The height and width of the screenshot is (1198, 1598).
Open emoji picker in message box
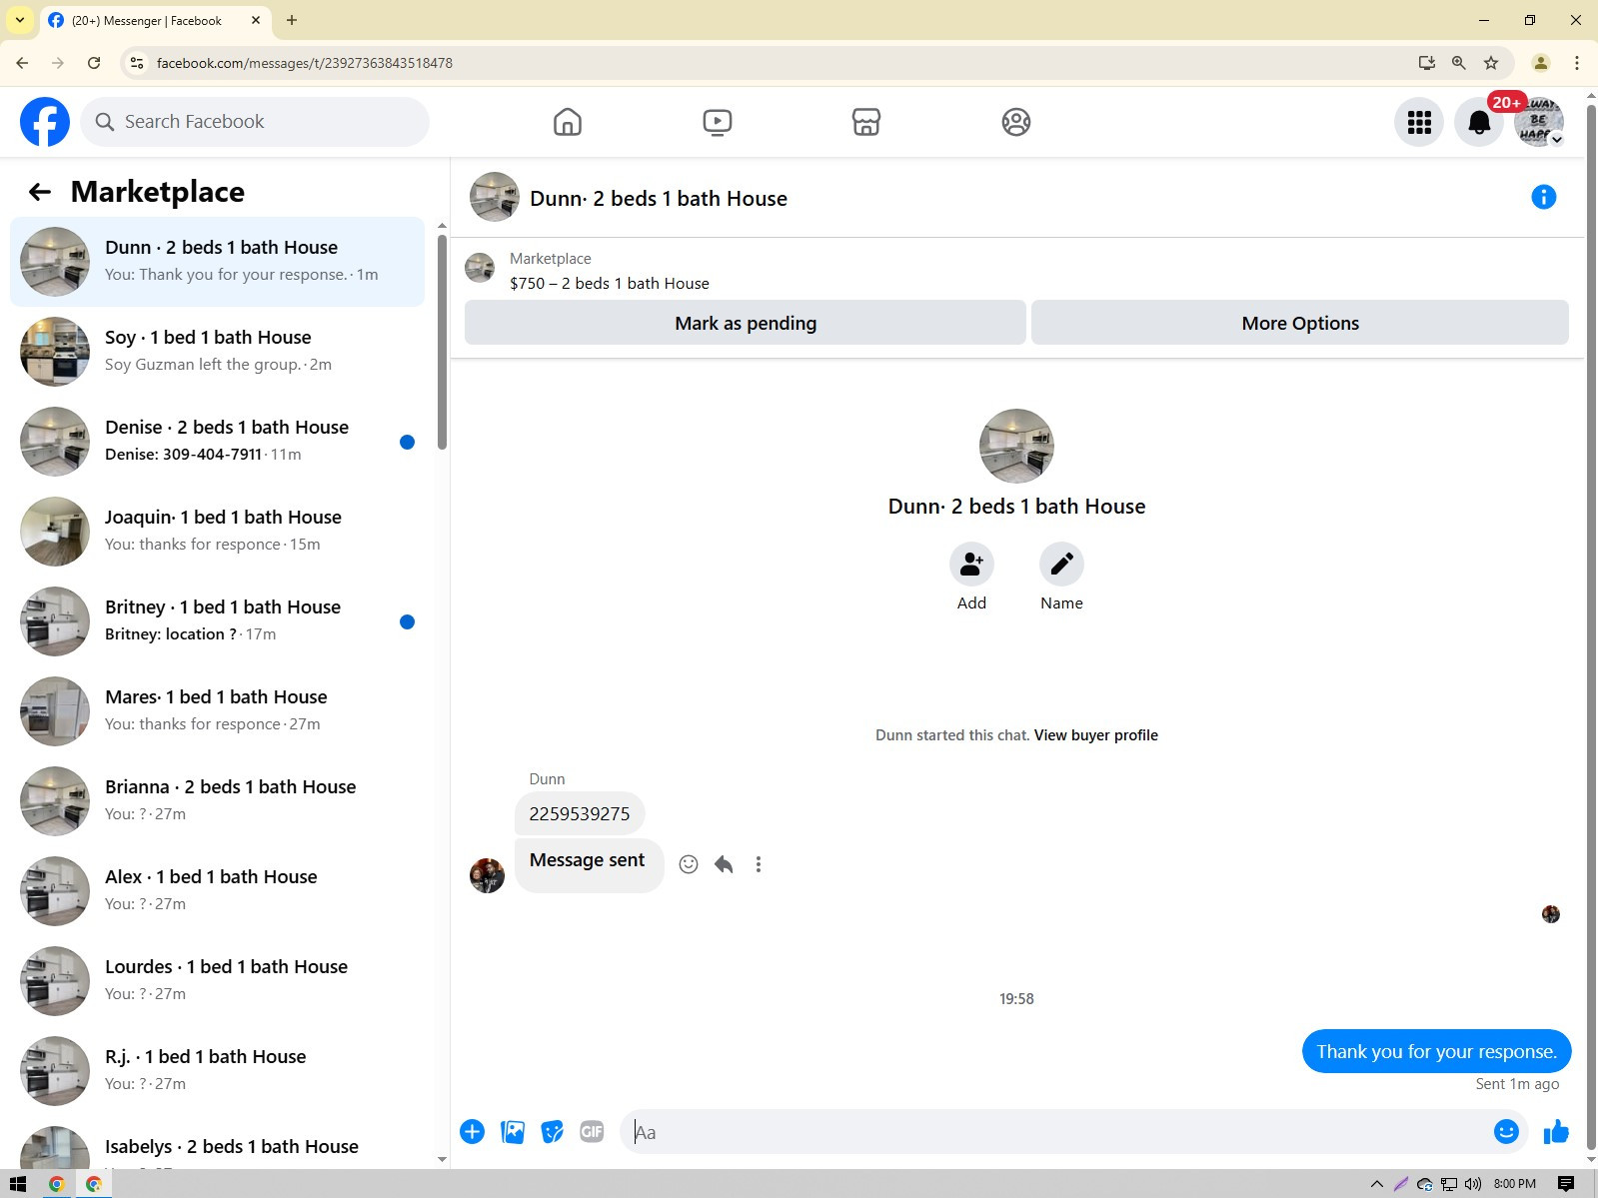[1506, 1131]
